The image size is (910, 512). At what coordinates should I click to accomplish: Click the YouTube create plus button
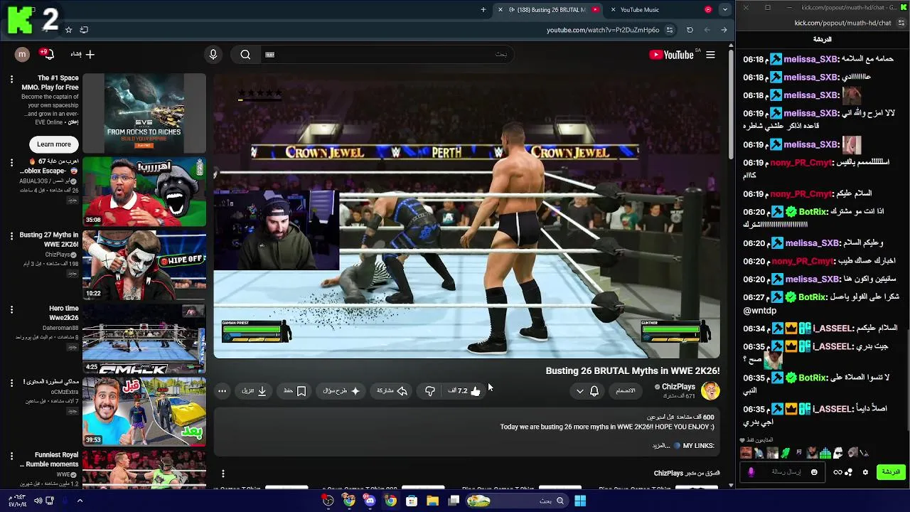click(82, 54)
